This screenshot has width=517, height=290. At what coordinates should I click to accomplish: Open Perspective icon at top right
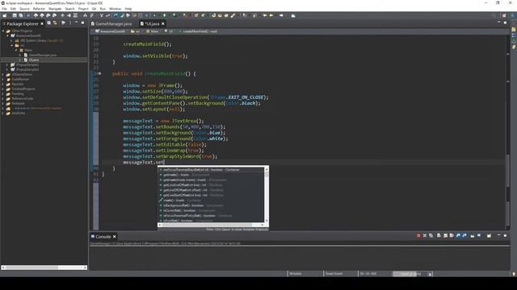504,15
